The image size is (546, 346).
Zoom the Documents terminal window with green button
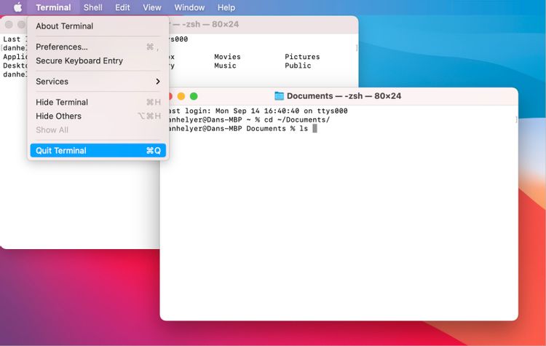click(194, 96)
